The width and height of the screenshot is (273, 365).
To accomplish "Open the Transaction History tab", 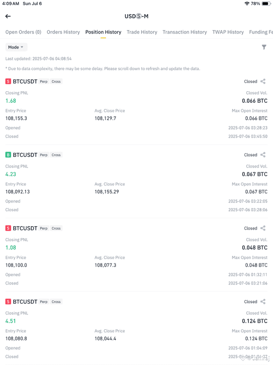I will click(x=185, y=32).
